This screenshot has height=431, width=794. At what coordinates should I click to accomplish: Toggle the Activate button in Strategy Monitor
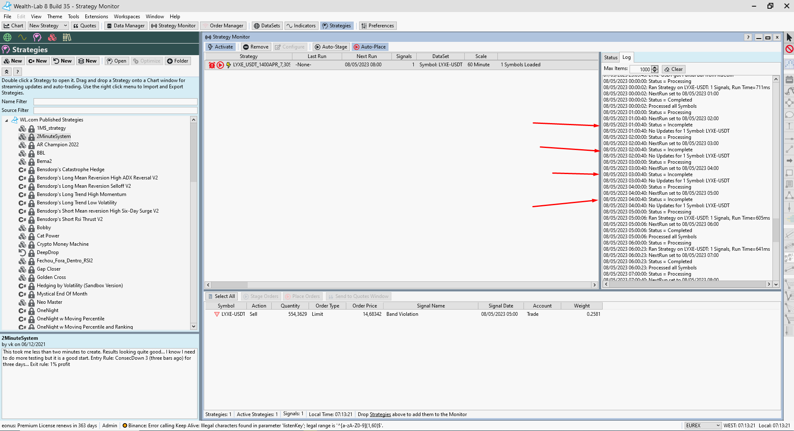click(220, 47)
